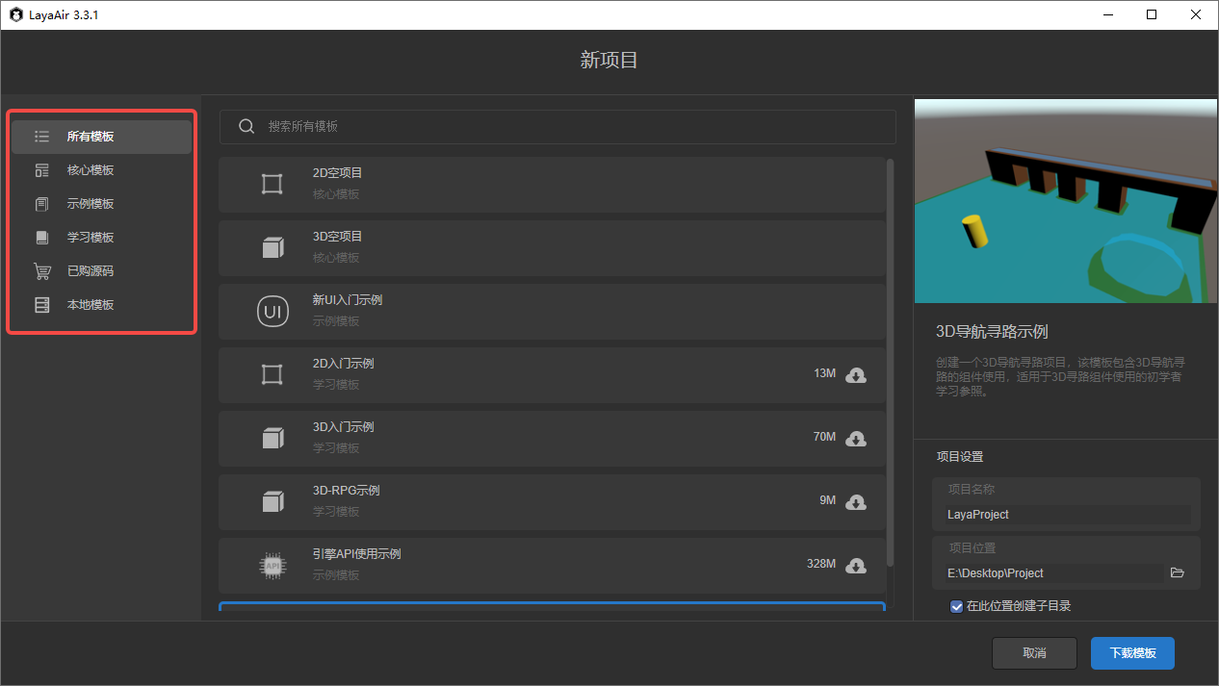This screenshot has height=686, width=1219.
Task: Open folder browser for 项目位置
Action: [1177, 572]
